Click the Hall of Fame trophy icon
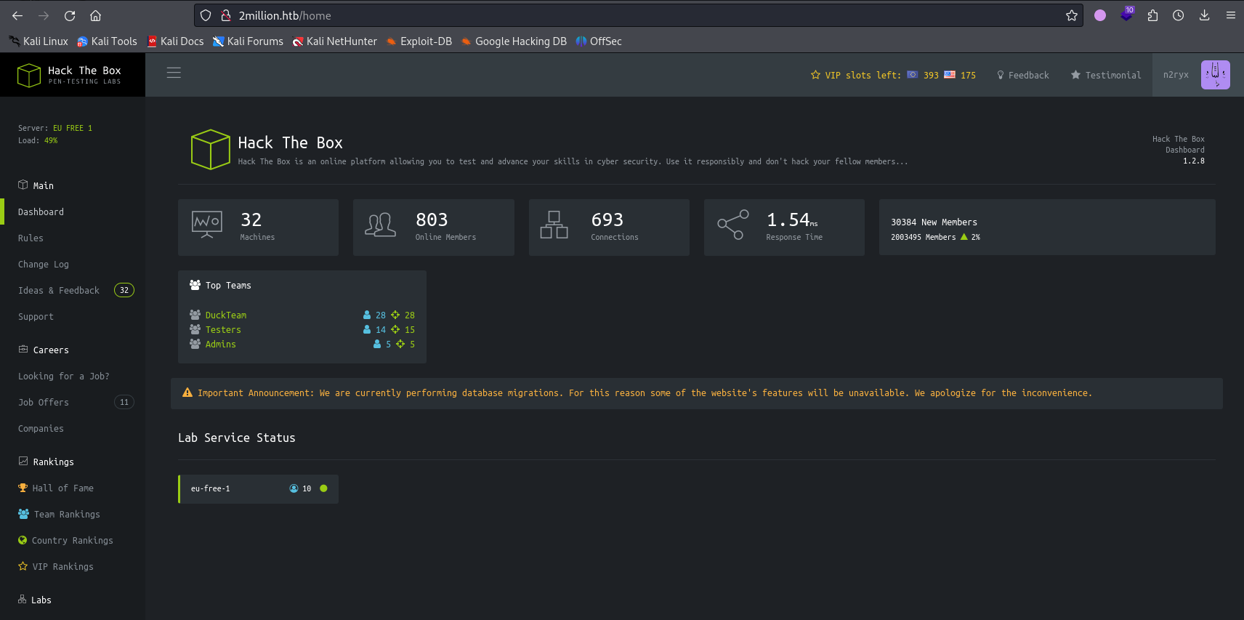This screenshot has height=620, width=1244. click(23, 488)
